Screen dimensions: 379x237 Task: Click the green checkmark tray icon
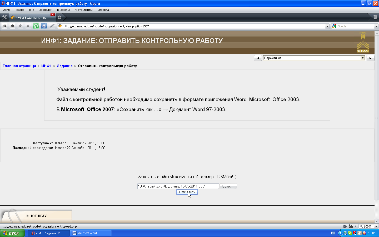350,233
